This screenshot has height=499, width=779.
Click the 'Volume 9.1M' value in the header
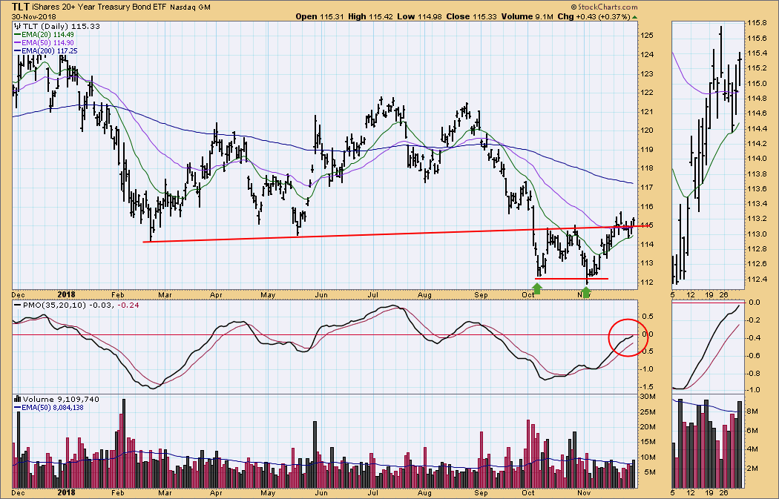(527, 16)
